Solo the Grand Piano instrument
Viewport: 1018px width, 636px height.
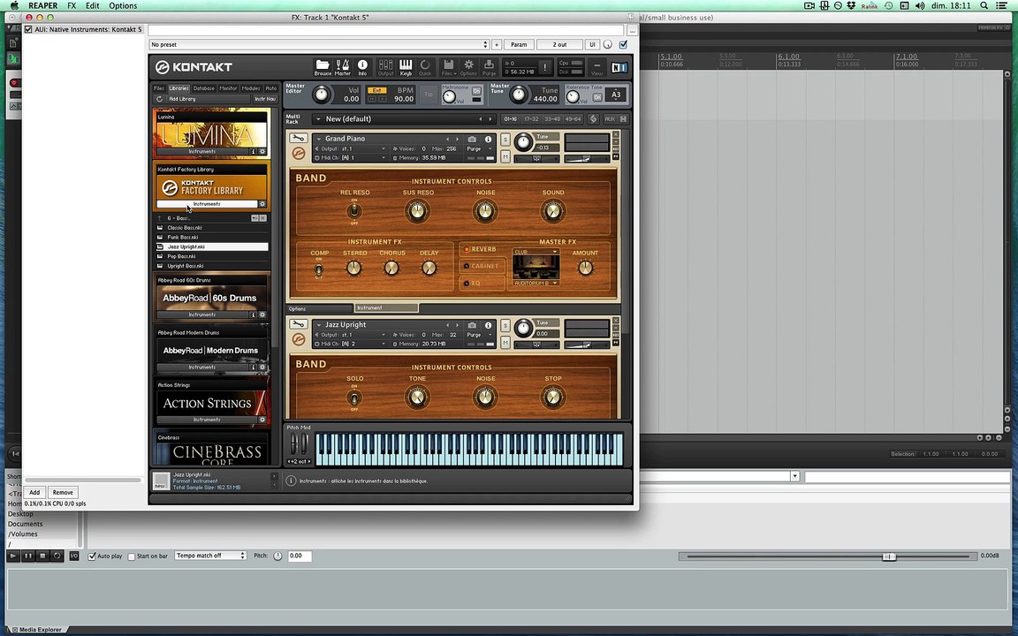pos(505,140)
